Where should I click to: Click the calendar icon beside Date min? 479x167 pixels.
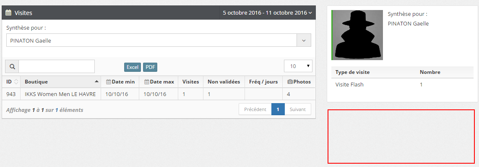click(x=108, y=82)
